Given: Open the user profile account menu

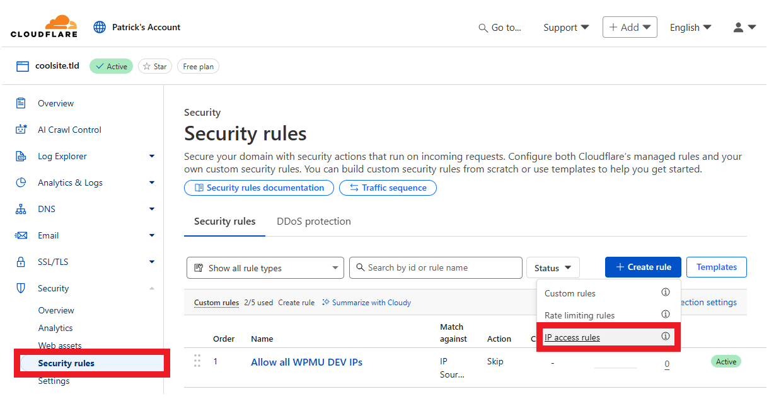Looking at the screenshot, I should 744,27.
